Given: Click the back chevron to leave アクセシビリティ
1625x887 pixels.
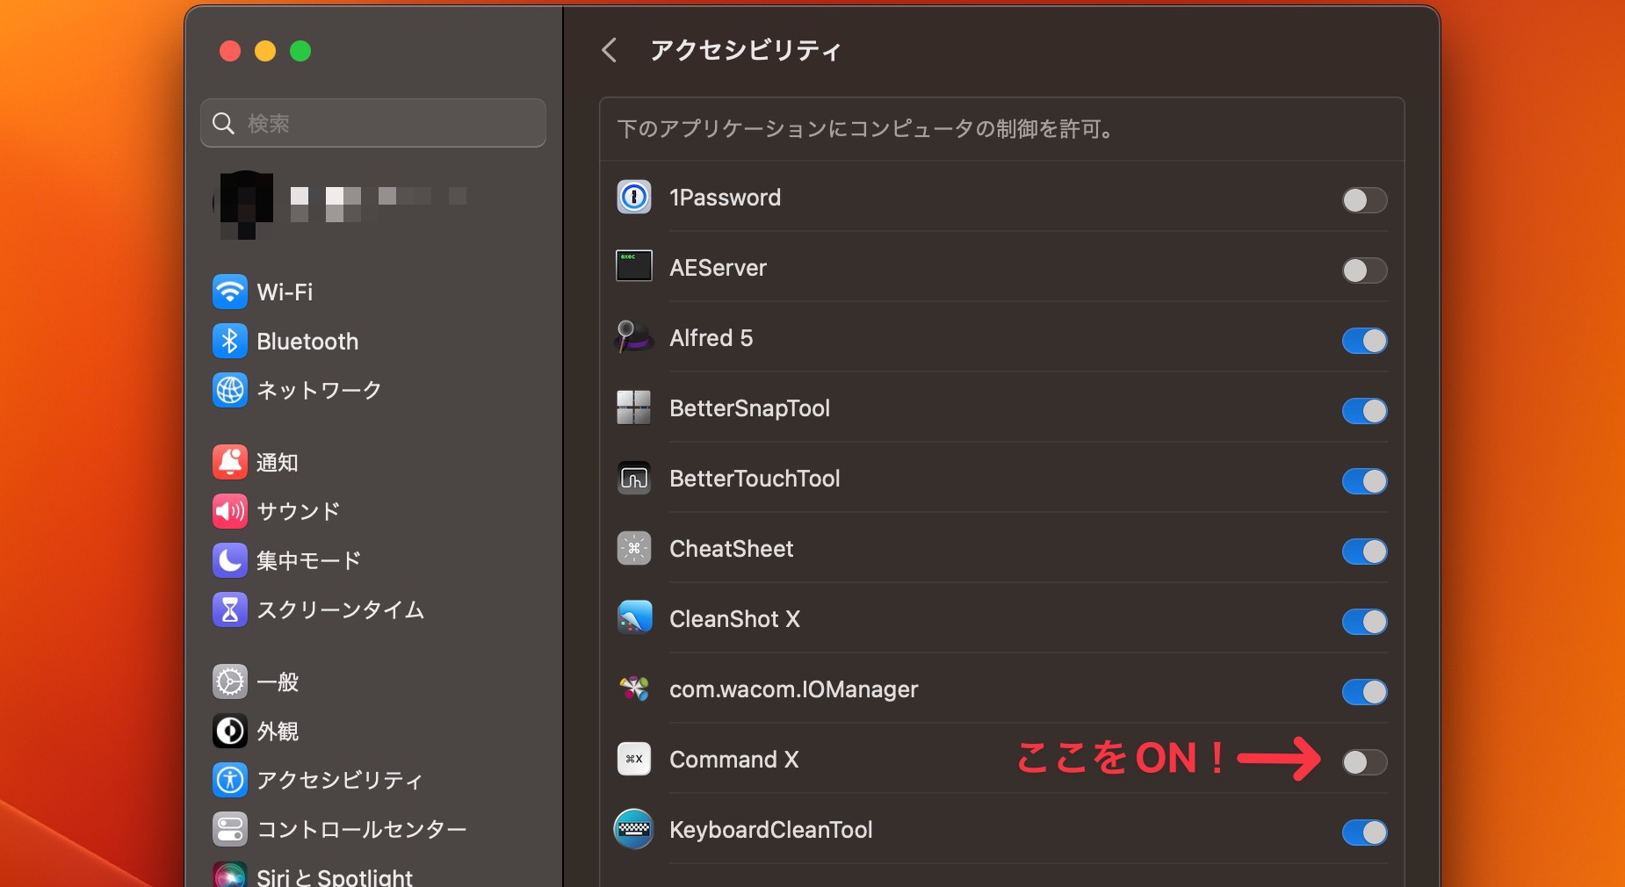Looking at the screenshot, I should click(x=610, y=50).
